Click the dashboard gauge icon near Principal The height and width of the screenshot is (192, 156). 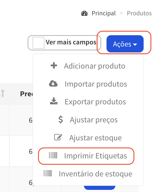pos(84,13)
